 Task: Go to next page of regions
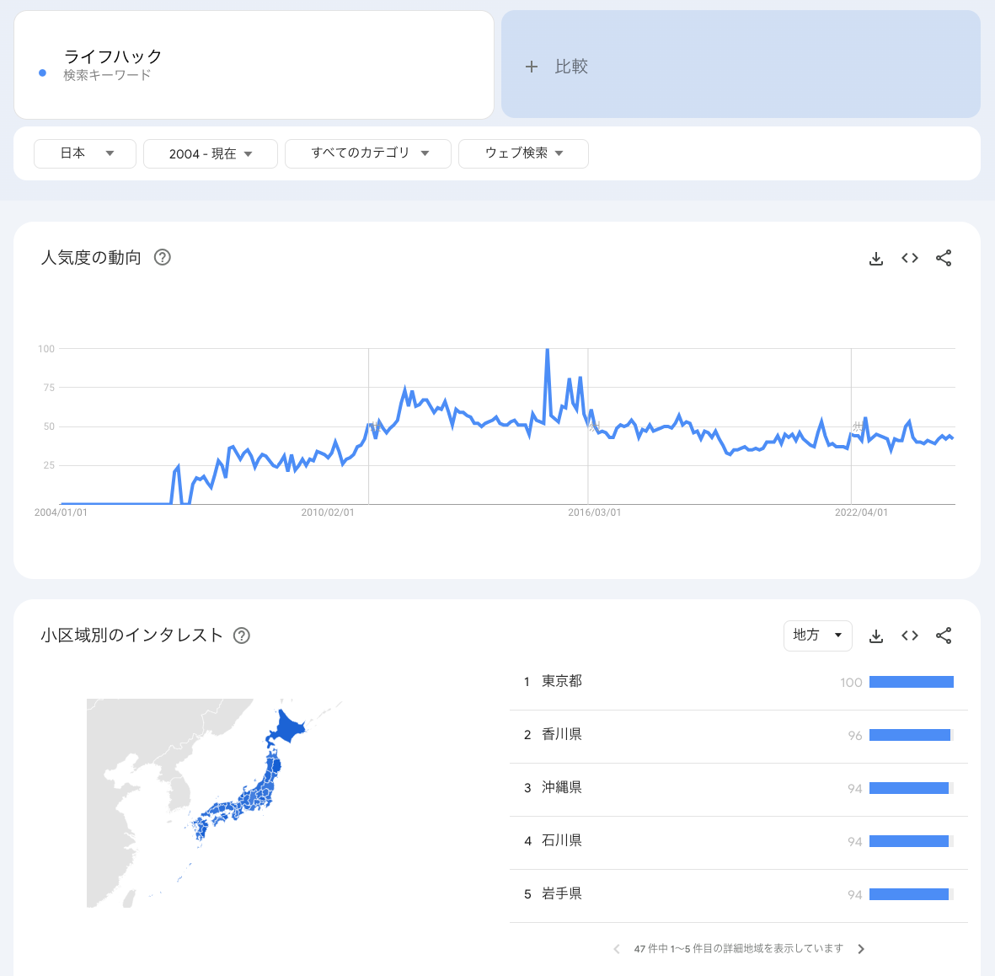click(x=861, y=949)
